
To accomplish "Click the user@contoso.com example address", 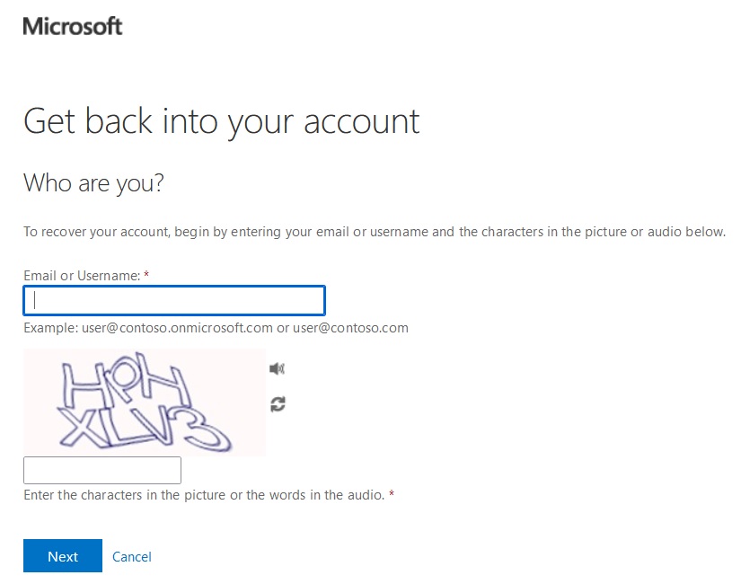I will pyautogui.click(x=350, y=328).
